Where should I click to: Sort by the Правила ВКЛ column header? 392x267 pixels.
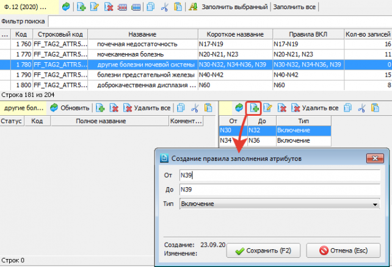(x=308, y=34)
